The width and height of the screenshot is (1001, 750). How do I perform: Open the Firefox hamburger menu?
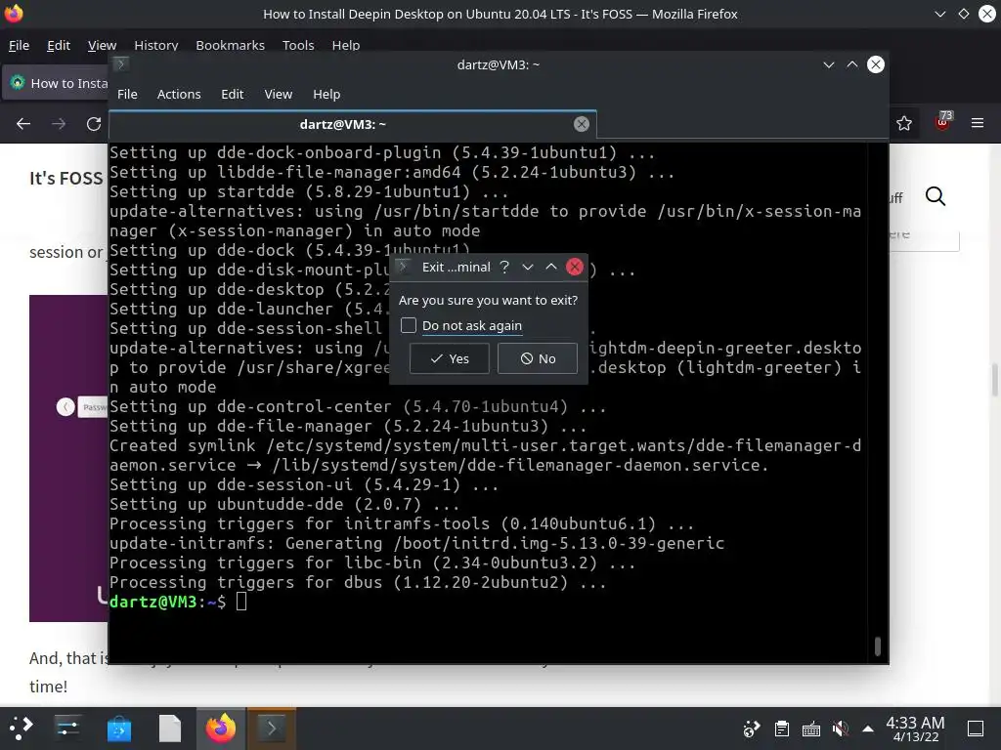(978, 122)
